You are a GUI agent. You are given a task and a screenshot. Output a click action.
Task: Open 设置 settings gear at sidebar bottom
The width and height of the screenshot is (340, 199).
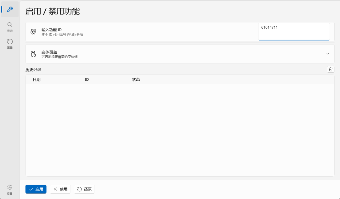[10, 190]
